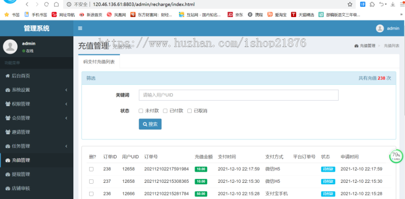Tick the checkbox for order 238

91,169
